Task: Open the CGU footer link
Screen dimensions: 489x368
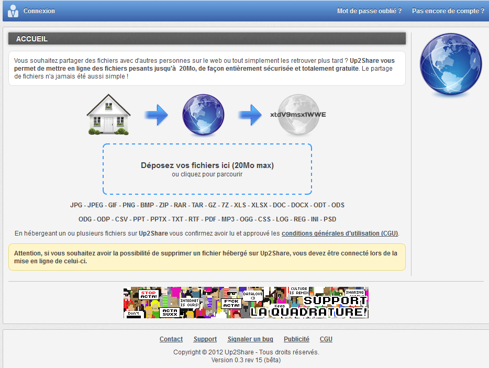Action: tap(326, 339)
